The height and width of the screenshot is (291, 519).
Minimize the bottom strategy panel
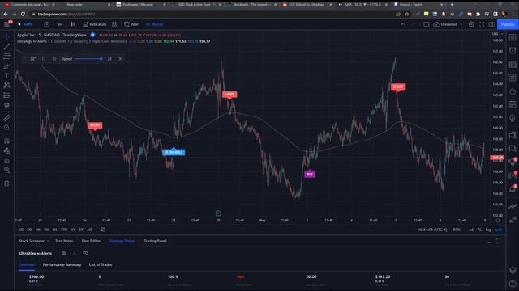pos(488,242)
